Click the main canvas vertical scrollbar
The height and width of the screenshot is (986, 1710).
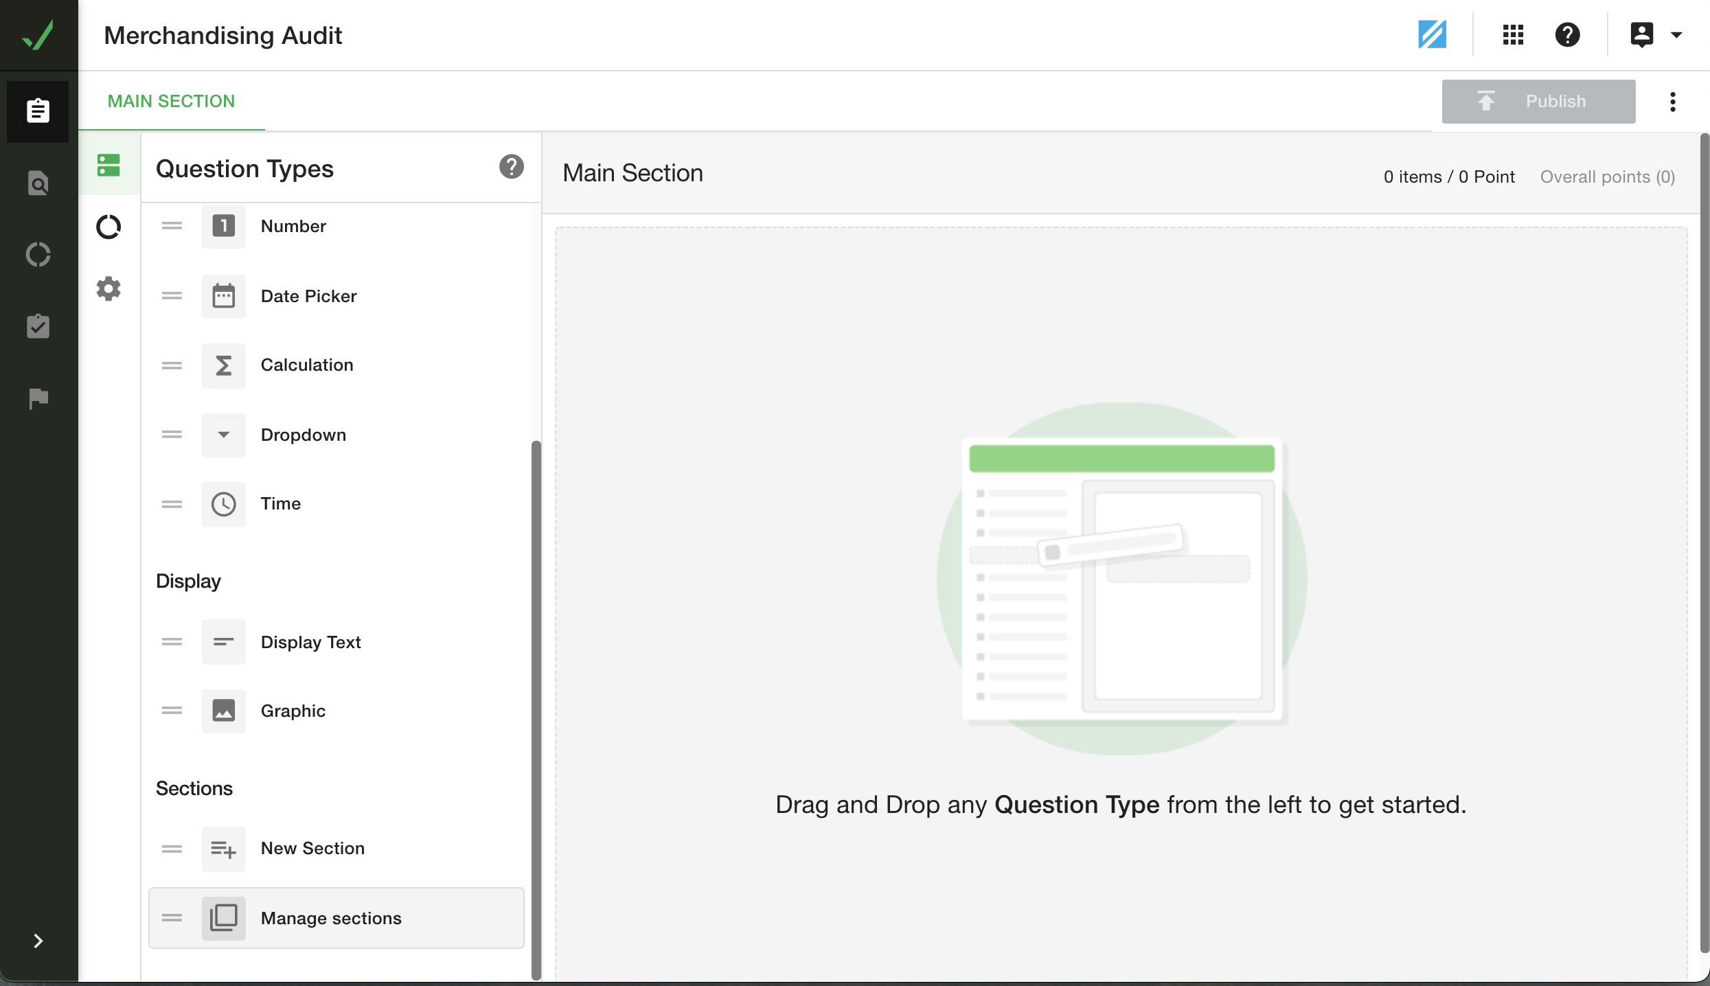(1705, 542)
